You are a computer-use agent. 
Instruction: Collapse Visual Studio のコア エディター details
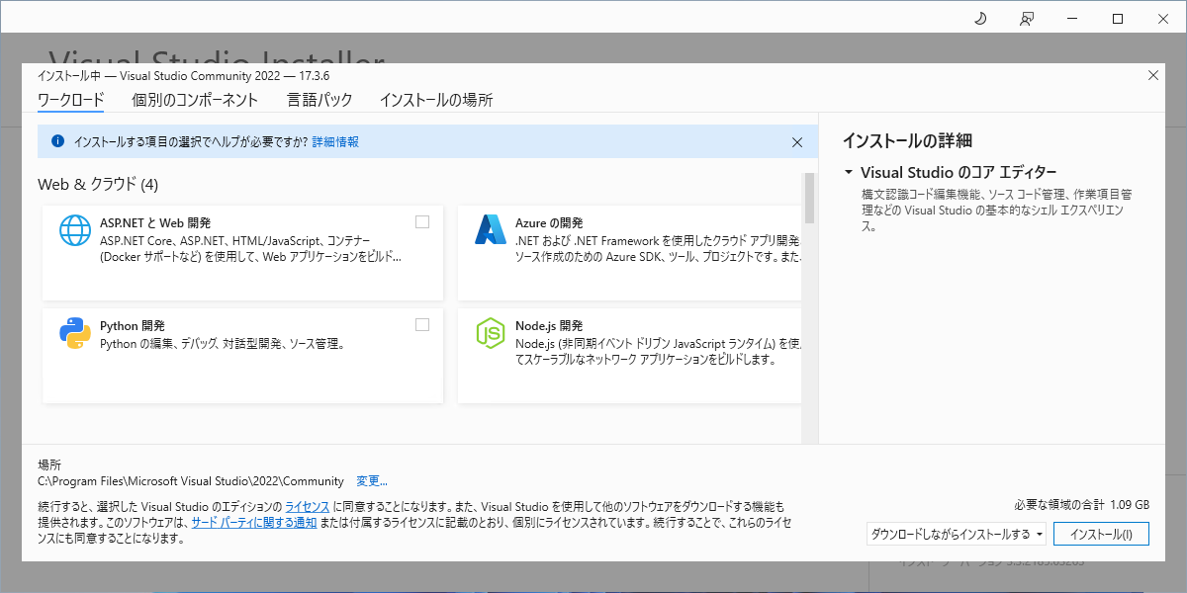pyautogui.click(x=849, y=172)
